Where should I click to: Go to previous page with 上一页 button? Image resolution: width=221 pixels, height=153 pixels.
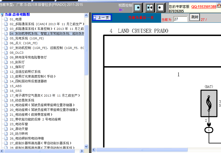pyautogui.click(x=102, y=17)
